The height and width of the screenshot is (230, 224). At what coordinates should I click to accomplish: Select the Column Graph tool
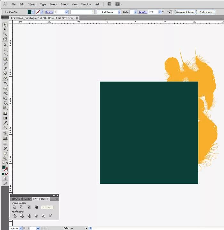click(x=5, y=138)
